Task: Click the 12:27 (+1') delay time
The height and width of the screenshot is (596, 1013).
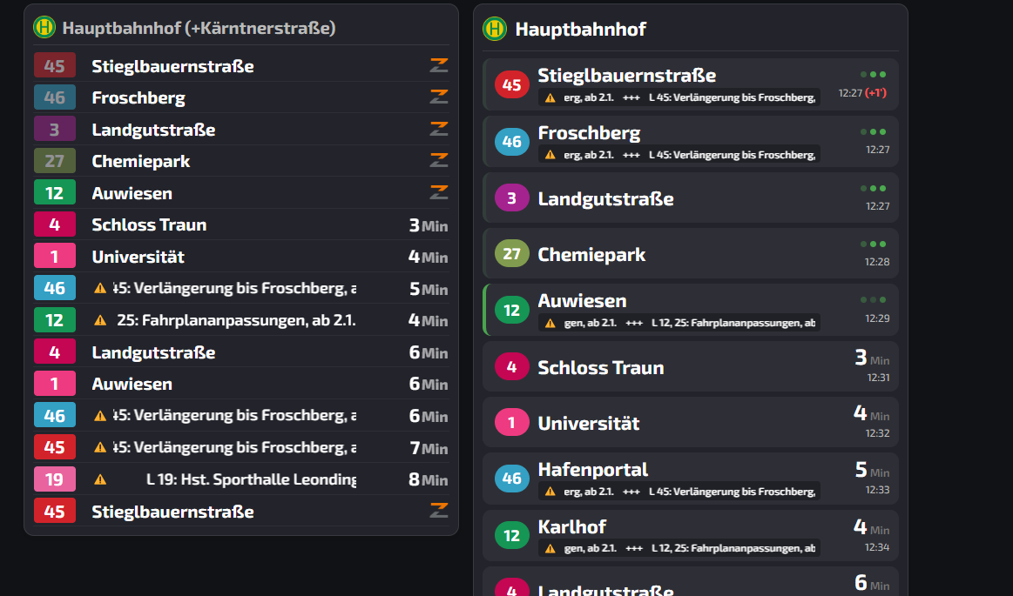Action: (863, 92)
